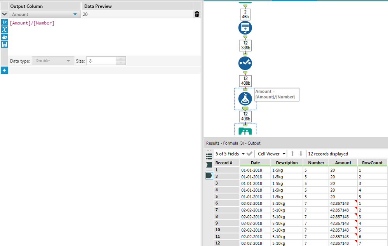
Task: Click the 12 records 336b connection label
Action: pyautogui.click(x=245, y=45)
